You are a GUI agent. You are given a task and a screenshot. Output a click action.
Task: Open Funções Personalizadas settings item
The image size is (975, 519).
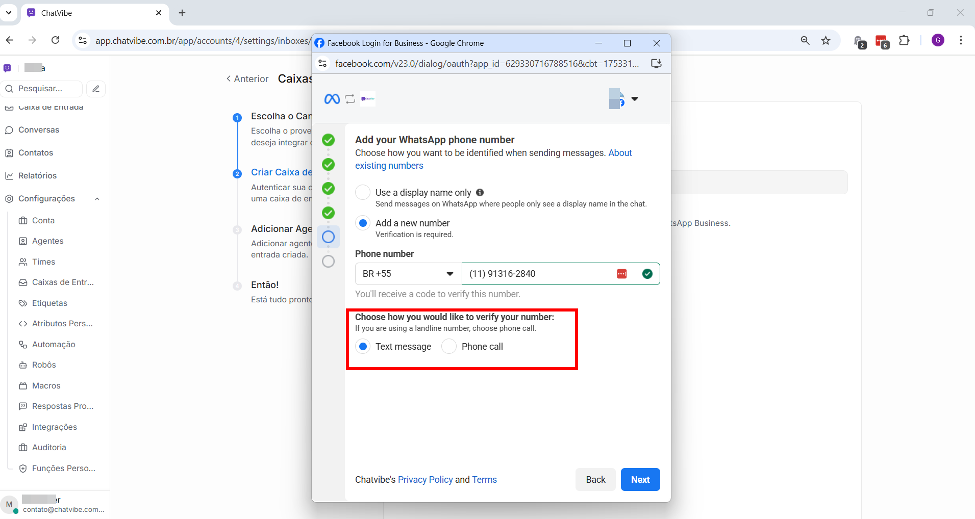(64, 469)
